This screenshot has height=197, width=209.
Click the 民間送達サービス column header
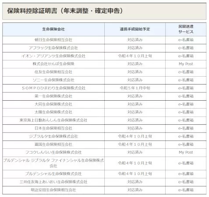pyautogui.click(x=186, y=29)
